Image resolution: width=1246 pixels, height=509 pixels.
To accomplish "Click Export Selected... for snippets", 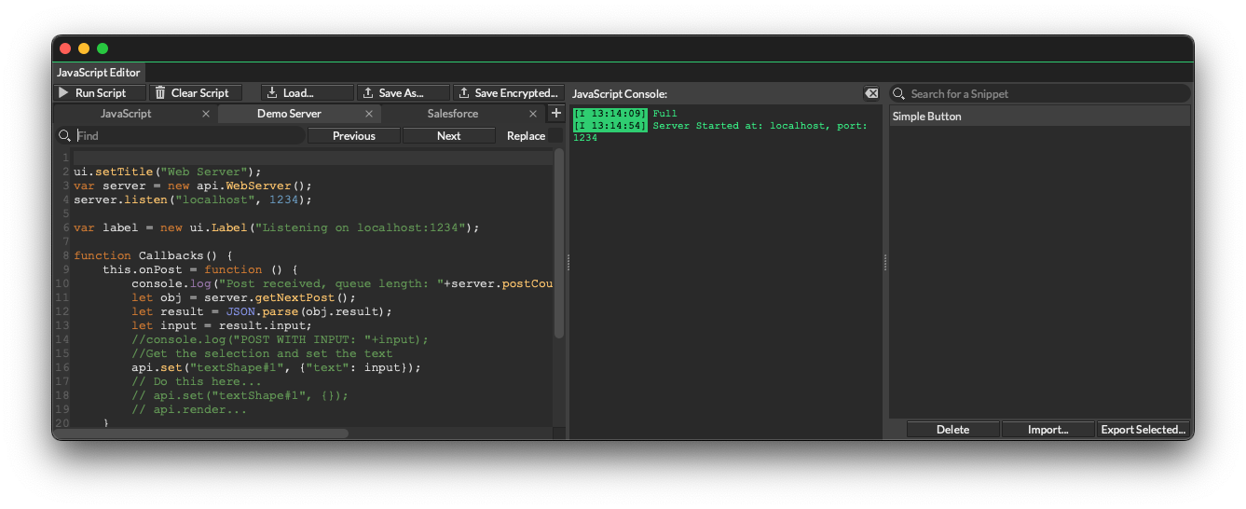I will click(1143, 430).
